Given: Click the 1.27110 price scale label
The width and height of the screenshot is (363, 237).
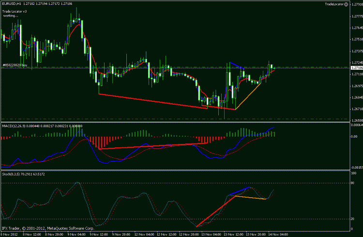Looking at the screenshot, I should 357,74.
